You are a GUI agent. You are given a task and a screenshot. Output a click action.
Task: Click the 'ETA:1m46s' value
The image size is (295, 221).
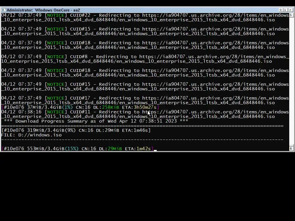click(x=135, y=130)
